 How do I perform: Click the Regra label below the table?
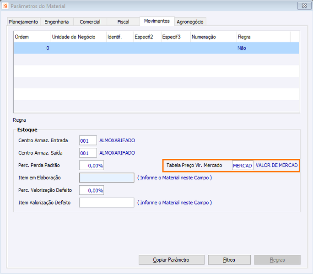coord(19,120)
